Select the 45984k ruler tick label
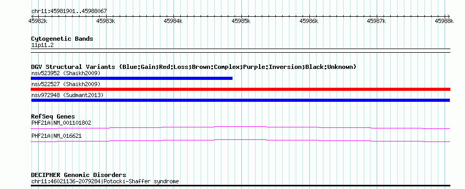The width and height of the screenshot is (465, 189). (173, 21)
